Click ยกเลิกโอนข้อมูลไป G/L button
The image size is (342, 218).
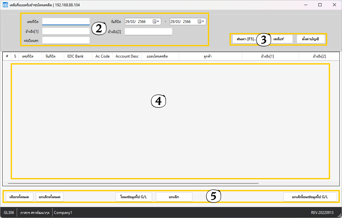click(310, 197)
